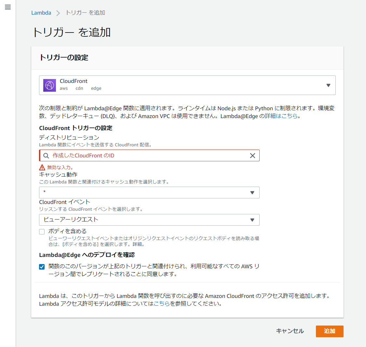Expand the CloudFront trigger source dropdown
The image size is (366, 347).
point(328,85)
